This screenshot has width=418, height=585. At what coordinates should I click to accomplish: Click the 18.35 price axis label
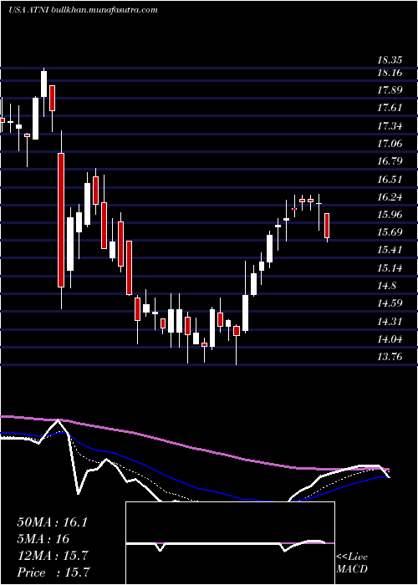pos(390,59)
